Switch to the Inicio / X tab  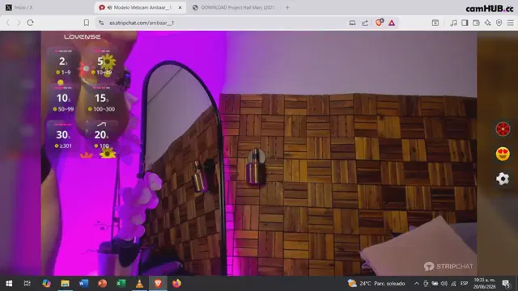(23, 7)
